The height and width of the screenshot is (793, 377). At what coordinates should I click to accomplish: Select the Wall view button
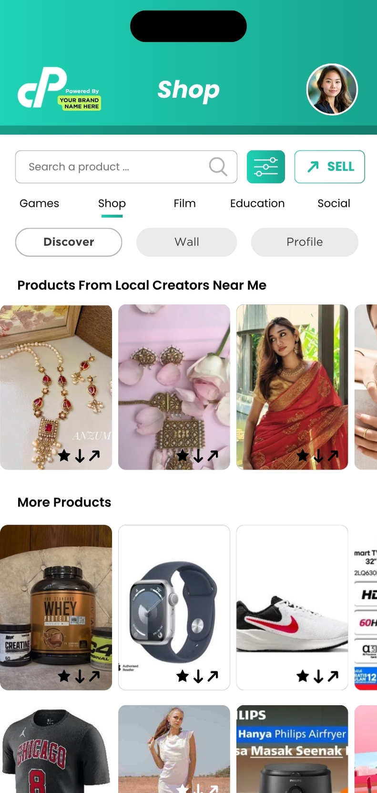tap(186, 242)
